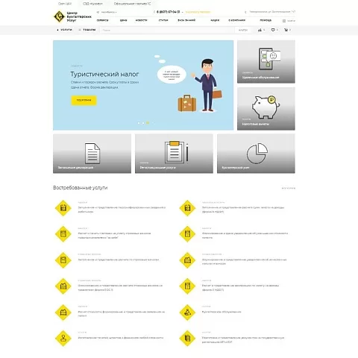Image resolution: width=358 pixels, height=358 pixels.
Task: Click the yellow Подробнее banner button
Action: (84, 100)
